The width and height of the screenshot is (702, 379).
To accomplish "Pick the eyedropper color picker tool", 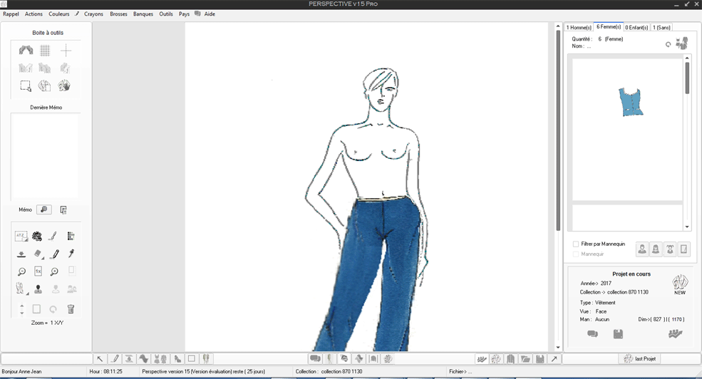I will [x=71, y=254].
